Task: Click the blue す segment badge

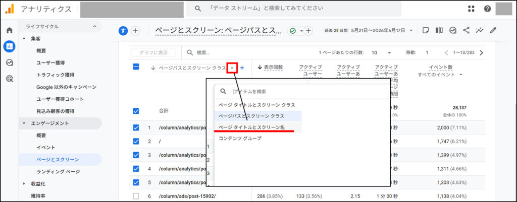Action: 123,31
